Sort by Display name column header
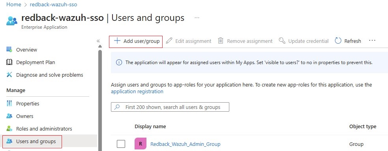 (x=150, y=126)
